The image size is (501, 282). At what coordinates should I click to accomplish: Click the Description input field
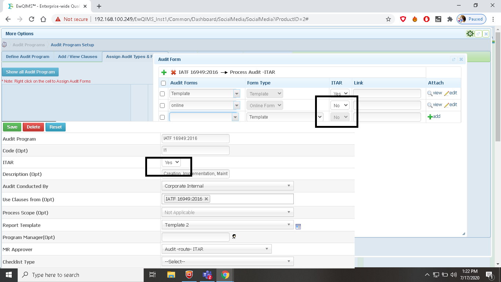pos(195,173)
